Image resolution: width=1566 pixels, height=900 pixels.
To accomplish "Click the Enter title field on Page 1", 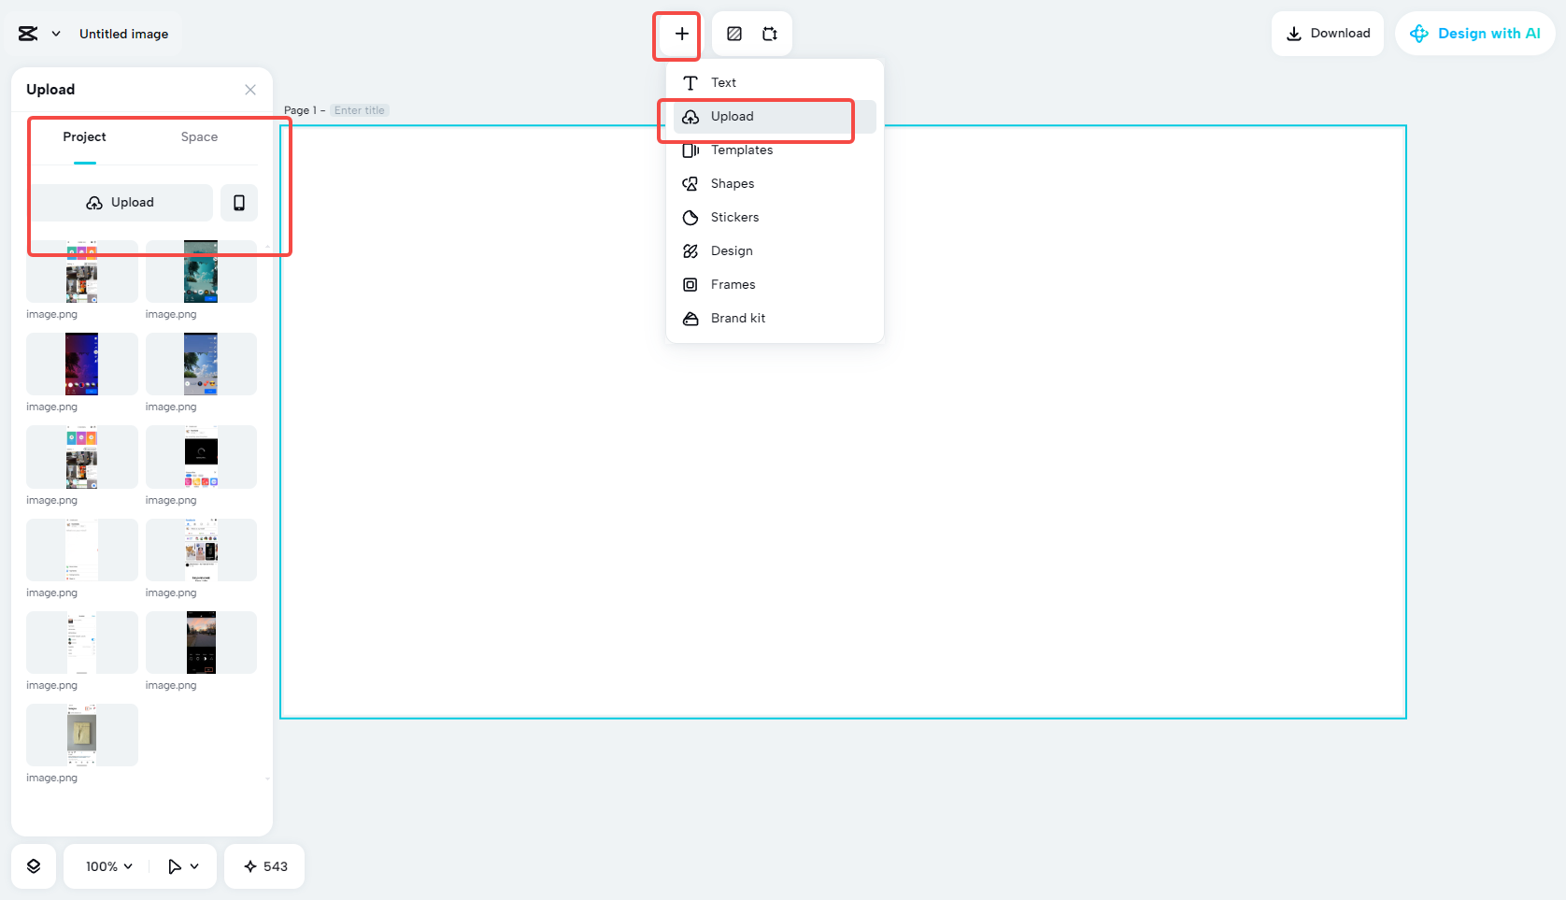I will pyautogui.click(x=360, y=110).
